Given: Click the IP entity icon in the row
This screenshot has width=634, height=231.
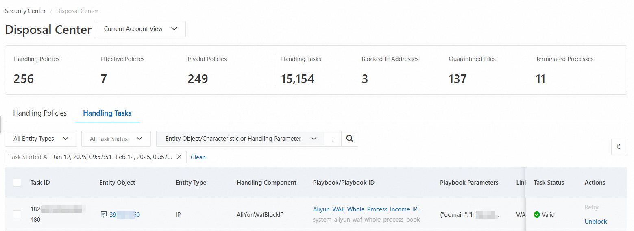Looking at the screenshot, I should coord(104,214).
